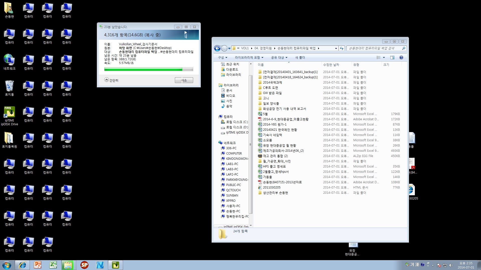Screen dimensions: 481x270
Task: Refresh the Explorer folder view
Action: (x=342, y=48)
